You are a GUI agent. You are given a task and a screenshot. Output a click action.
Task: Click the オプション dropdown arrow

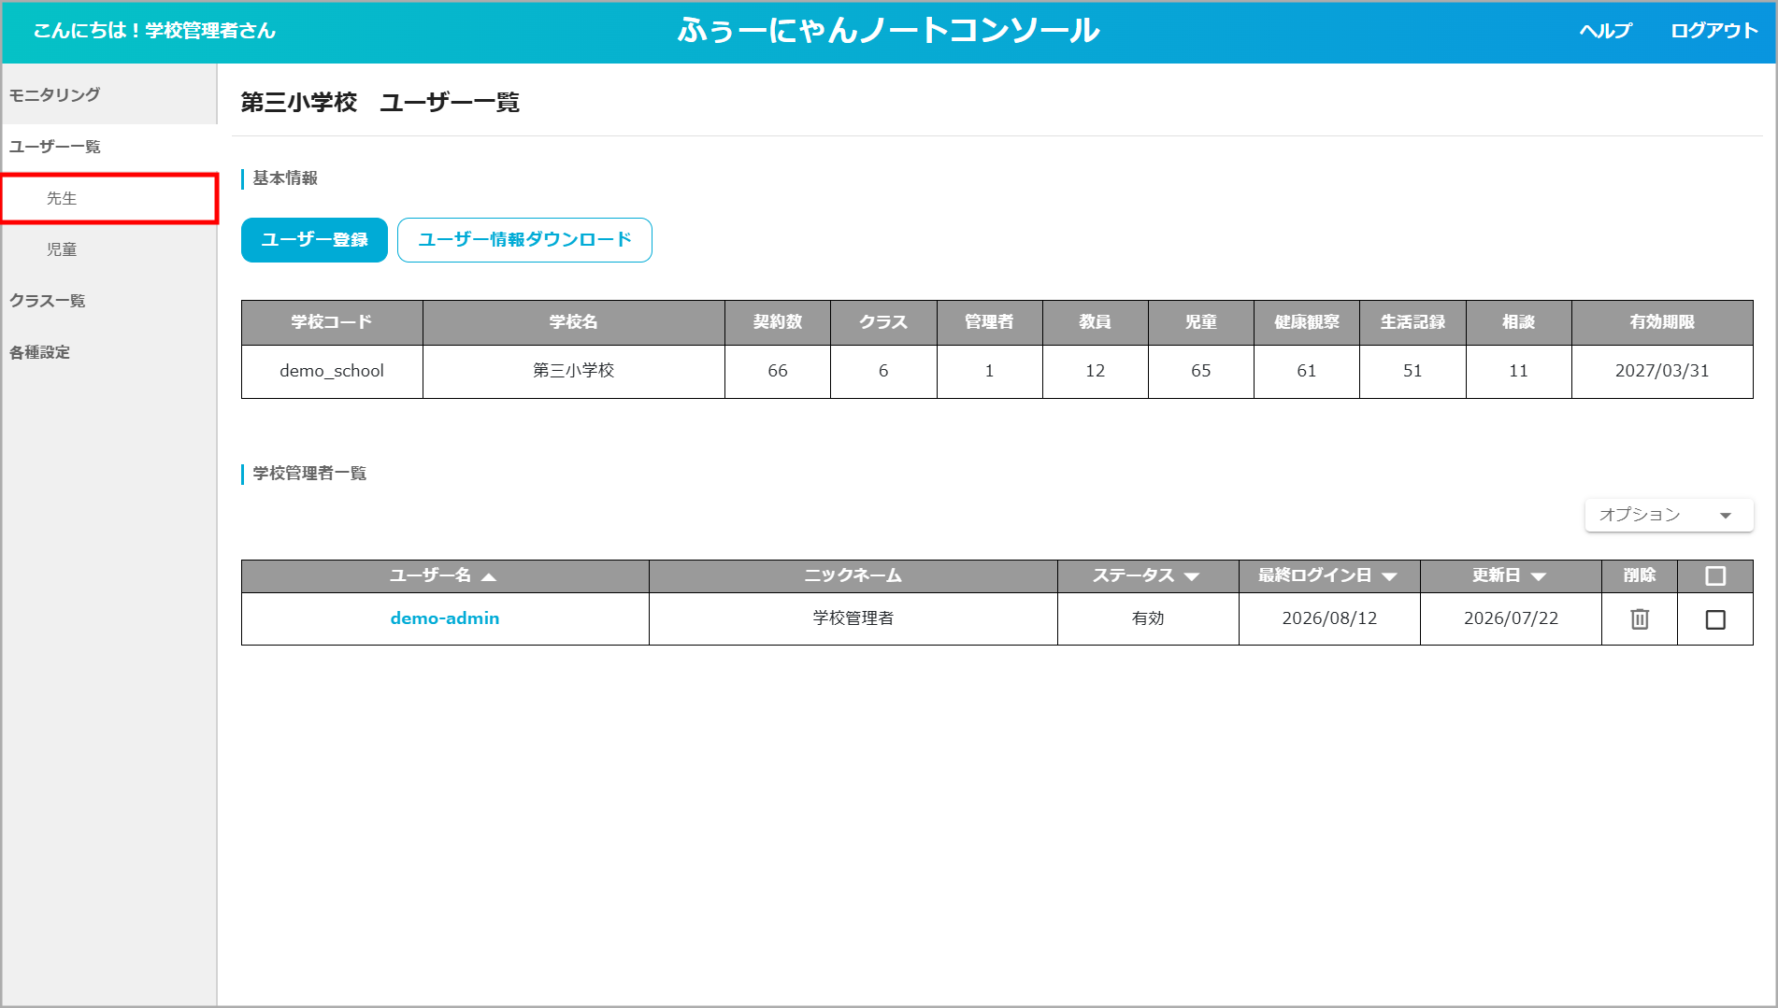(x=1726, y=516)
